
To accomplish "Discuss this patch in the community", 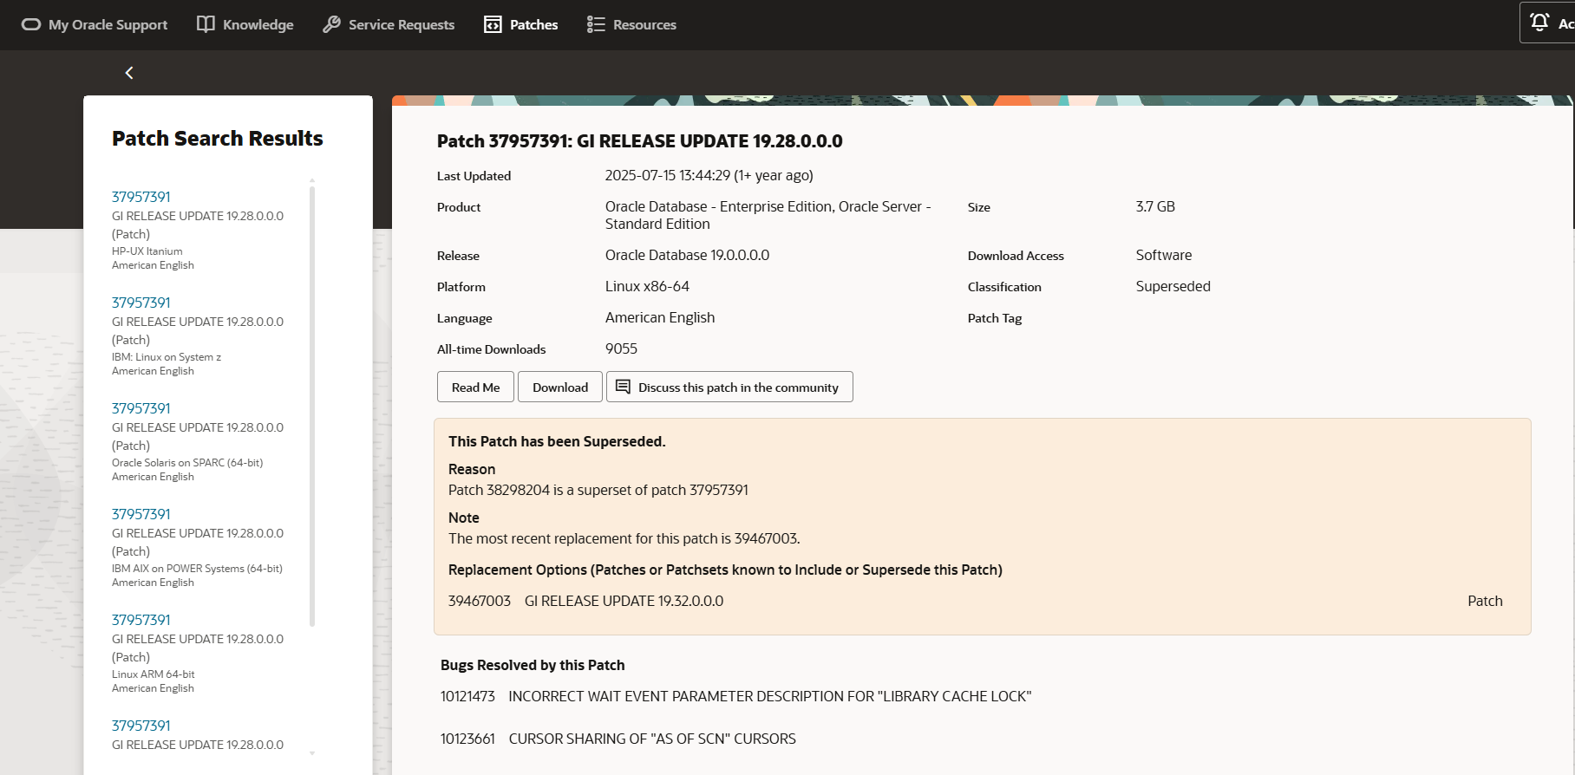I will pyautogui.click(x=729, y=387).
